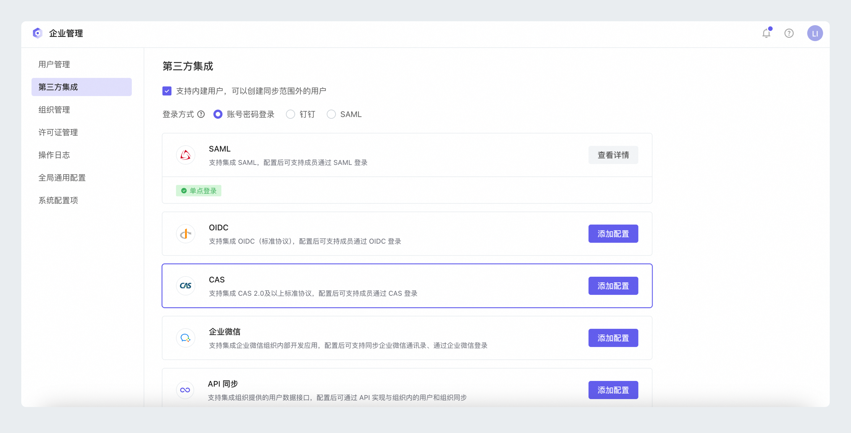
Task: Uncheck 支持内建用户 checkbox
Action: [167, 91]
